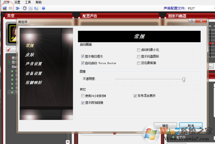Click the first blue toolbar icon under 文件
Image resolution: width=215 pixels, height=144 pixels.
pos(4,8)
